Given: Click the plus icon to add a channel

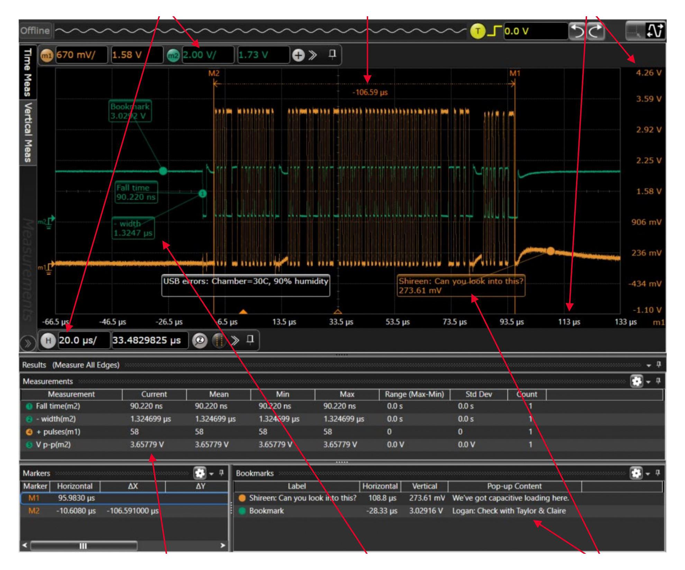Looking at the screenshot, I should point(298,55).
